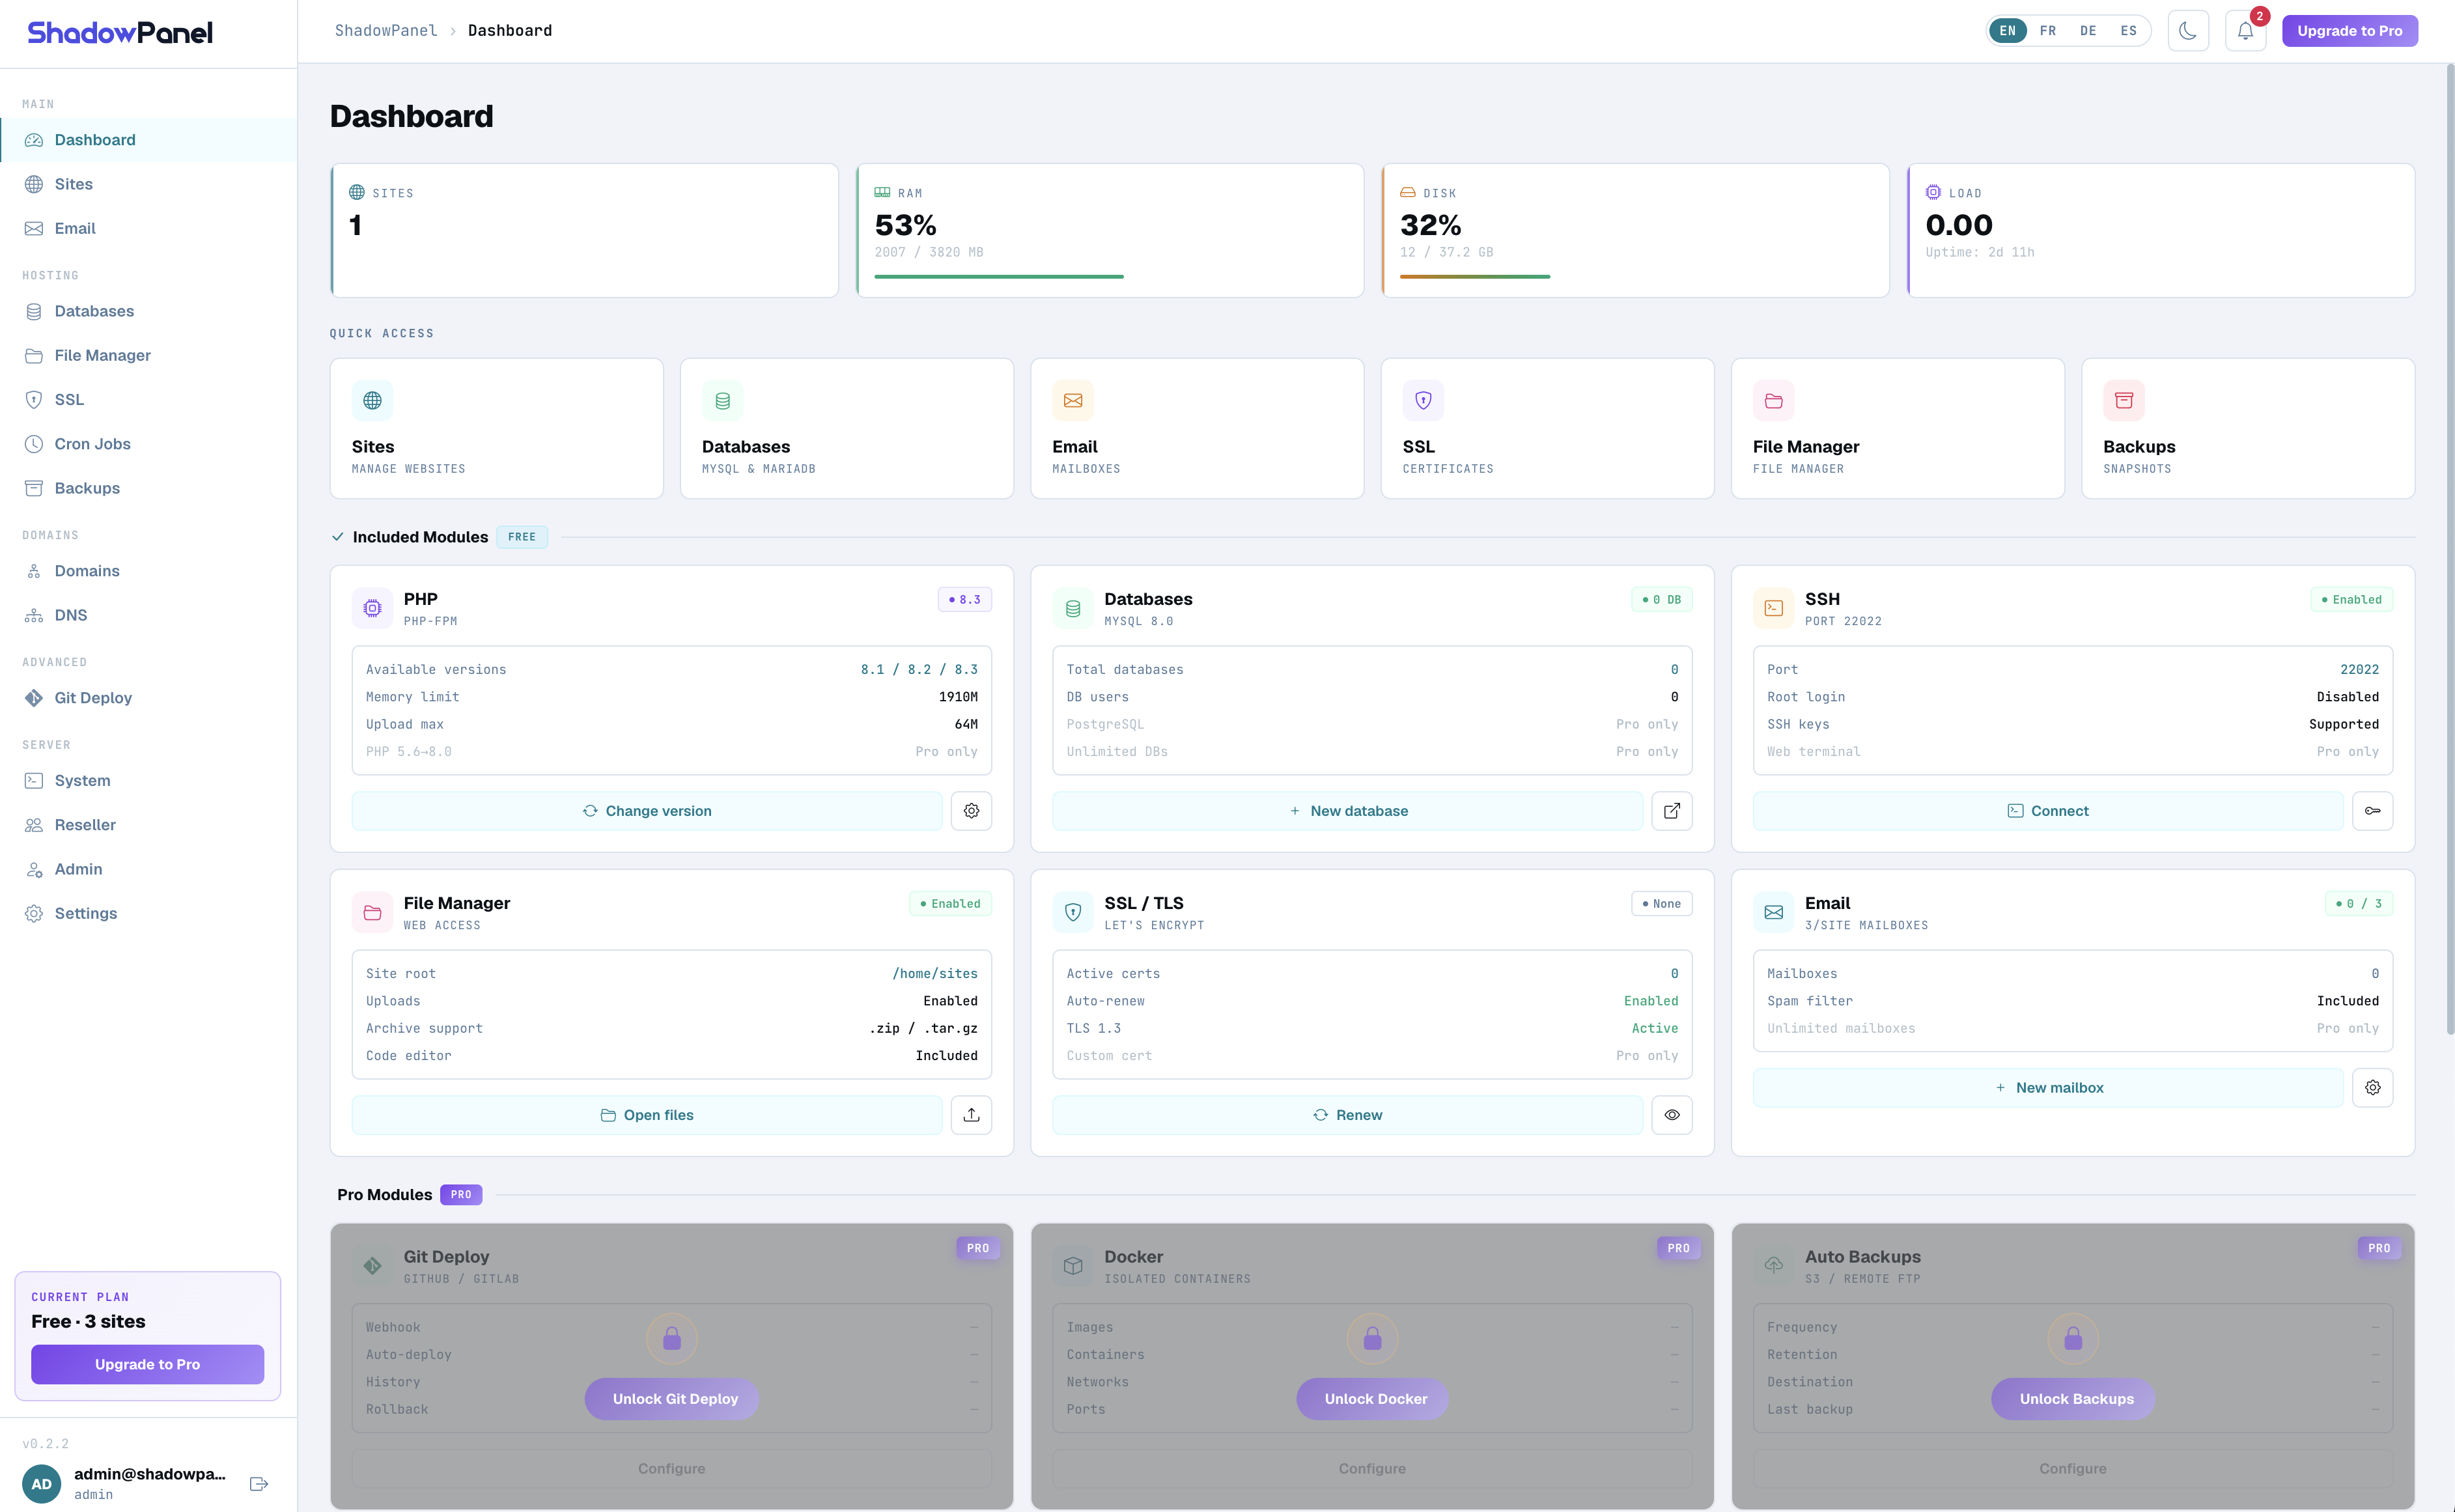This screenshot has height=1512, width=2455.
Task: View SSL certificates with the eye icon
Action: click(x=1672, y=1115)
